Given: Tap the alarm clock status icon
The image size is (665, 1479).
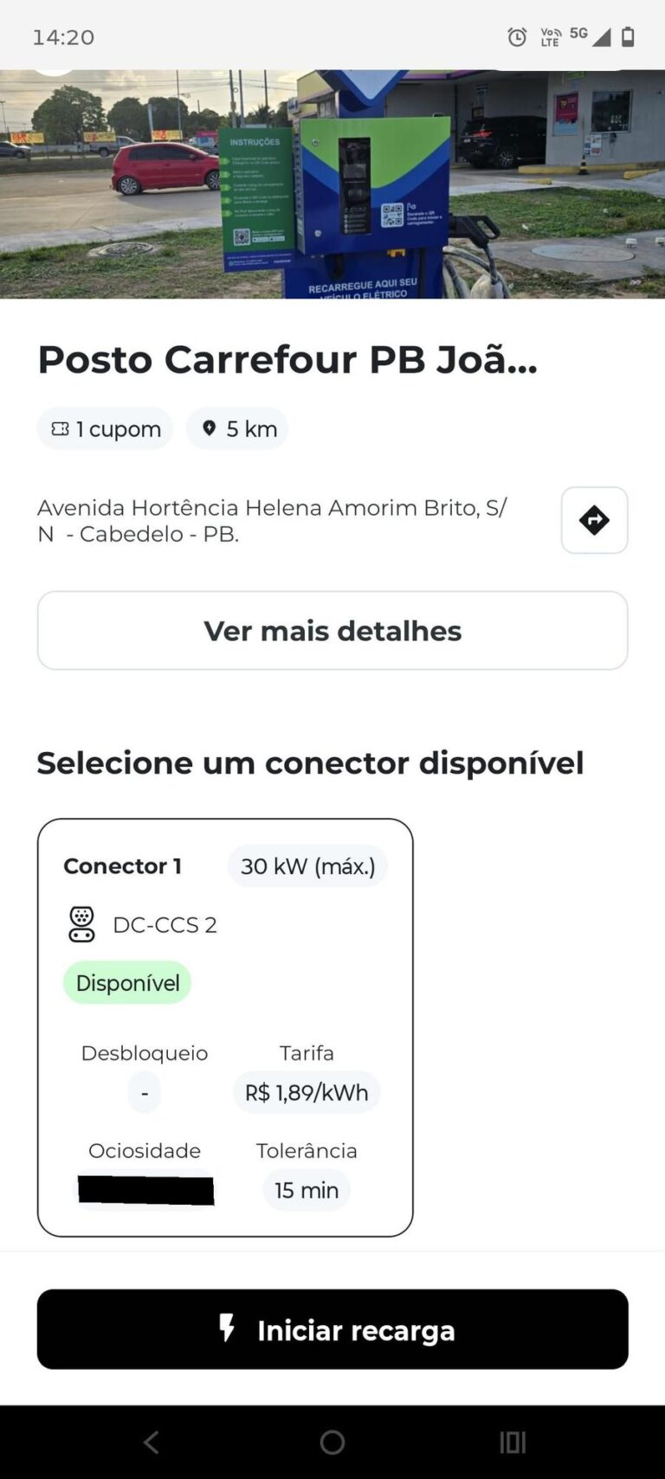Looking at the screenshot, I should 517,37.
